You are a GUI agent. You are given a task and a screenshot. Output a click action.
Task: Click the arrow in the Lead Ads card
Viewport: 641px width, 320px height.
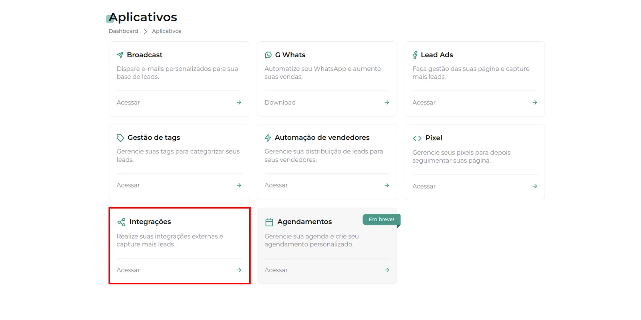pyautogui.click(x=534, y=103)
